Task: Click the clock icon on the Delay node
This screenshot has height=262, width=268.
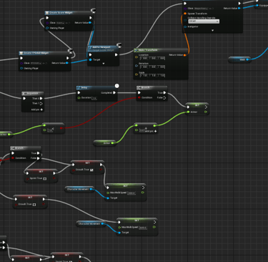Action: (116, 86)
